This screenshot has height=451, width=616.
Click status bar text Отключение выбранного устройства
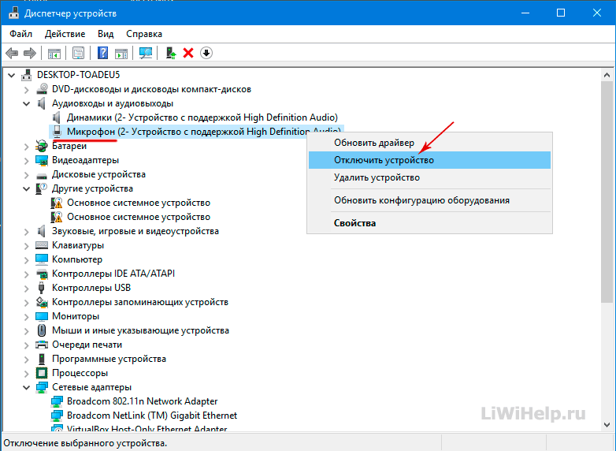pyautogui.click(x=85, y=443)
